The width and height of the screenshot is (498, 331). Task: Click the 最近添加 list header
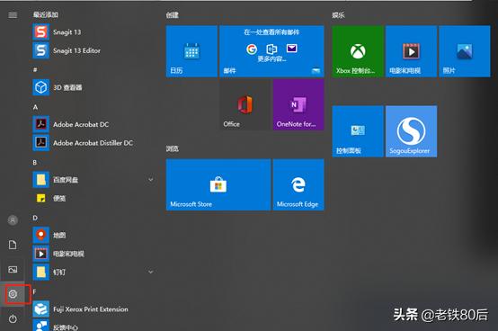coord(46,14)
